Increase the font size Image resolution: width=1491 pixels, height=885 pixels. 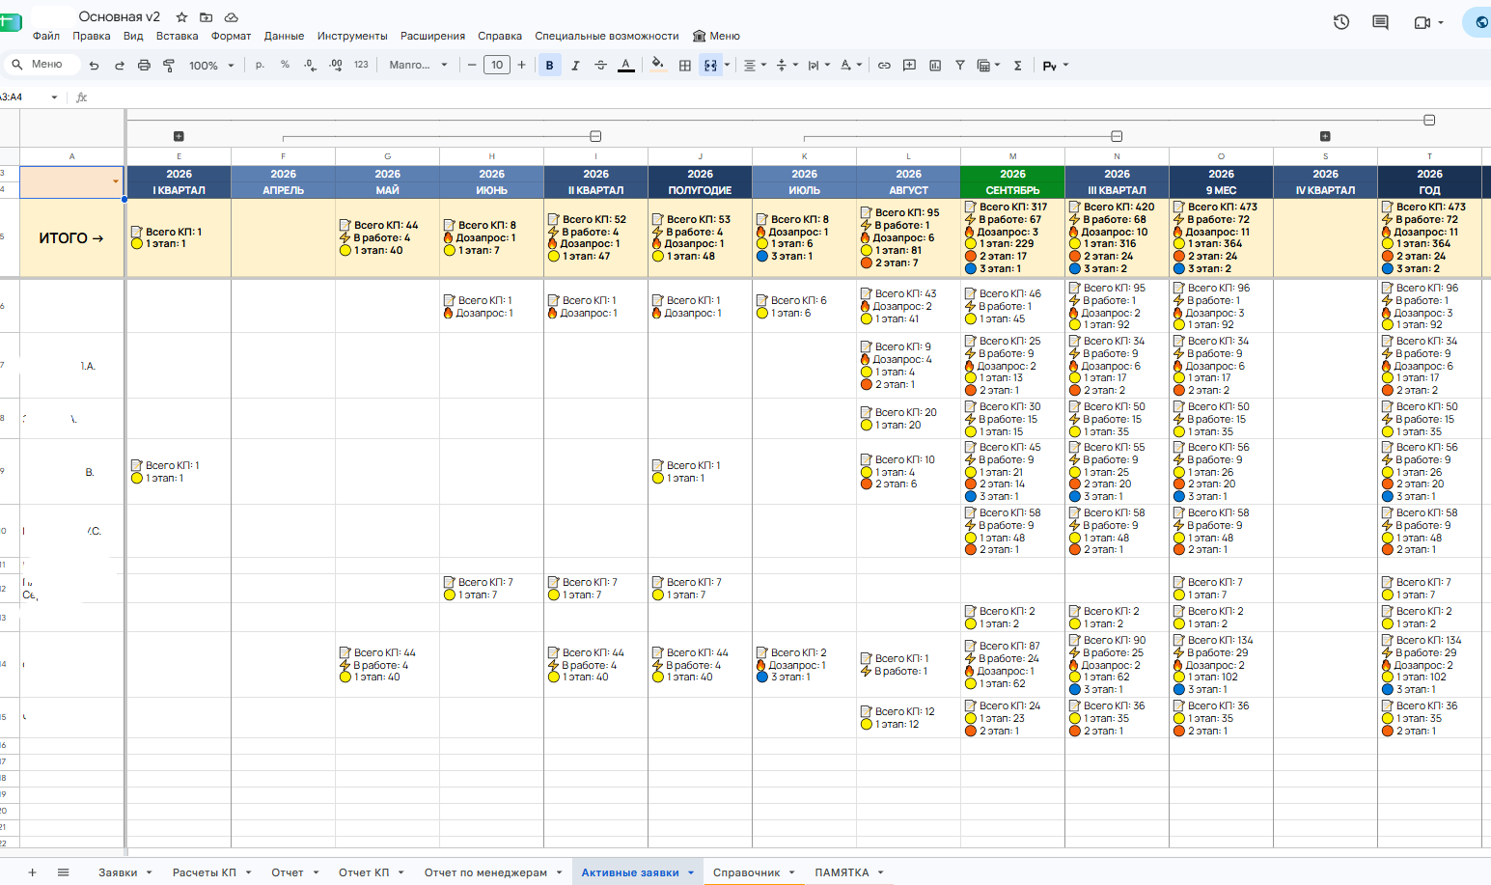(521, 65)
